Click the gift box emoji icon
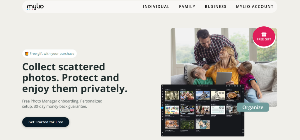Viewport: 300px width, 140px height. click(x=27, y=54)
